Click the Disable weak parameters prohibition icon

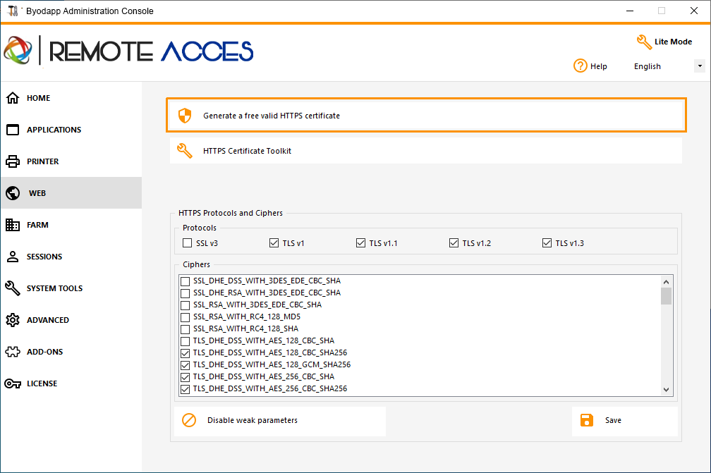point(189,420)
